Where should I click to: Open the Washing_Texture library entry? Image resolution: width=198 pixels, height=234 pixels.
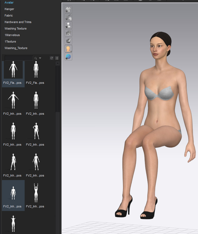(16, 48)
